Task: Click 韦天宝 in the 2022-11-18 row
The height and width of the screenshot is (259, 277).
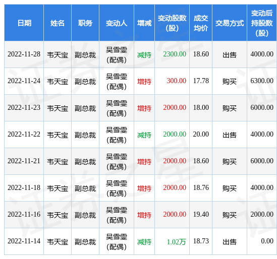Action: tap(58, 188)
